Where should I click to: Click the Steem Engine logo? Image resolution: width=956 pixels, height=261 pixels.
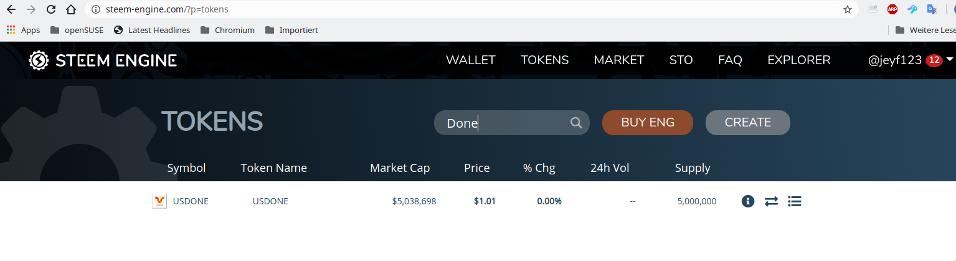tap(103, 60)
